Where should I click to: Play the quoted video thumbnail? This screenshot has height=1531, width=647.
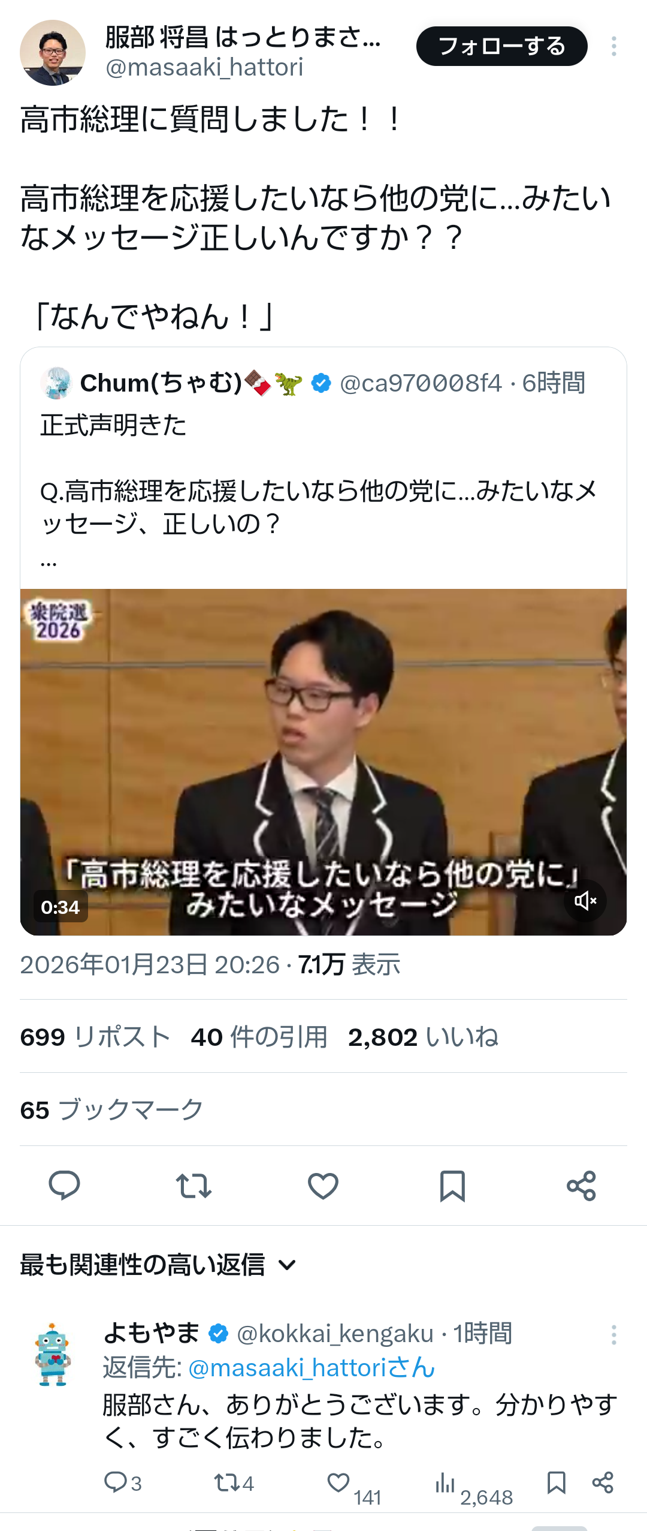click(323, 762)
